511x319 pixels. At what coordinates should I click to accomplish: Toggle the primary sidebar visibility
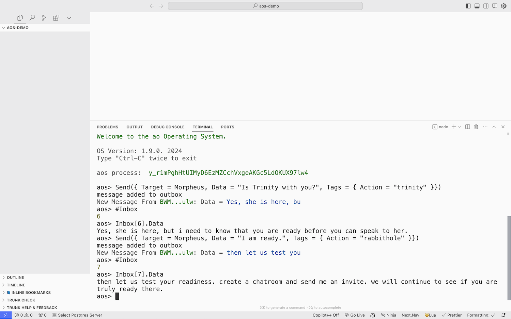pos(468,6)
